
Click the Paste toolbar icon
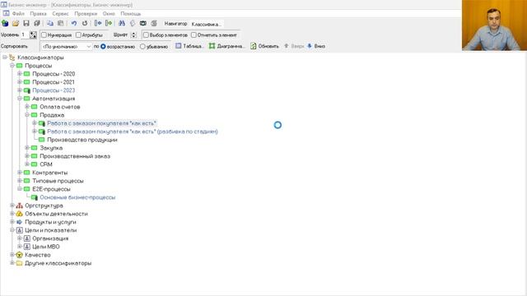click(60, 24)
